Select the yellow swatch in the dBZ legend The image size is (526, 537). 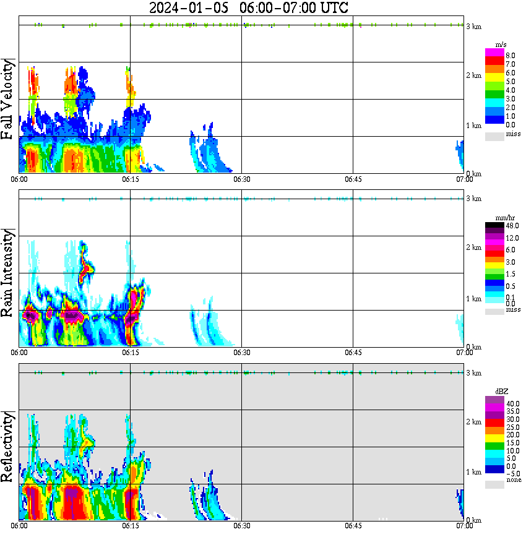pyautogui.click(x=494, y=439)
